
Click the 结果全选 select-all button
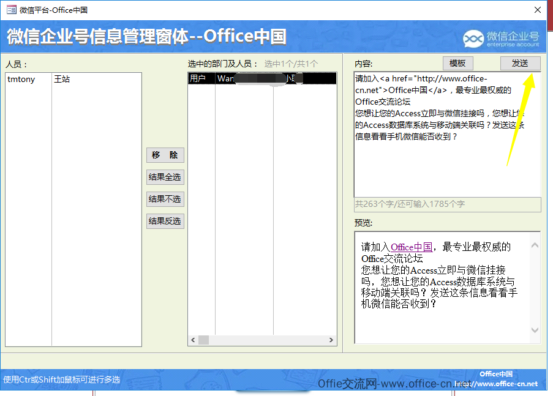pyautogui.click(x=165, y=177)
